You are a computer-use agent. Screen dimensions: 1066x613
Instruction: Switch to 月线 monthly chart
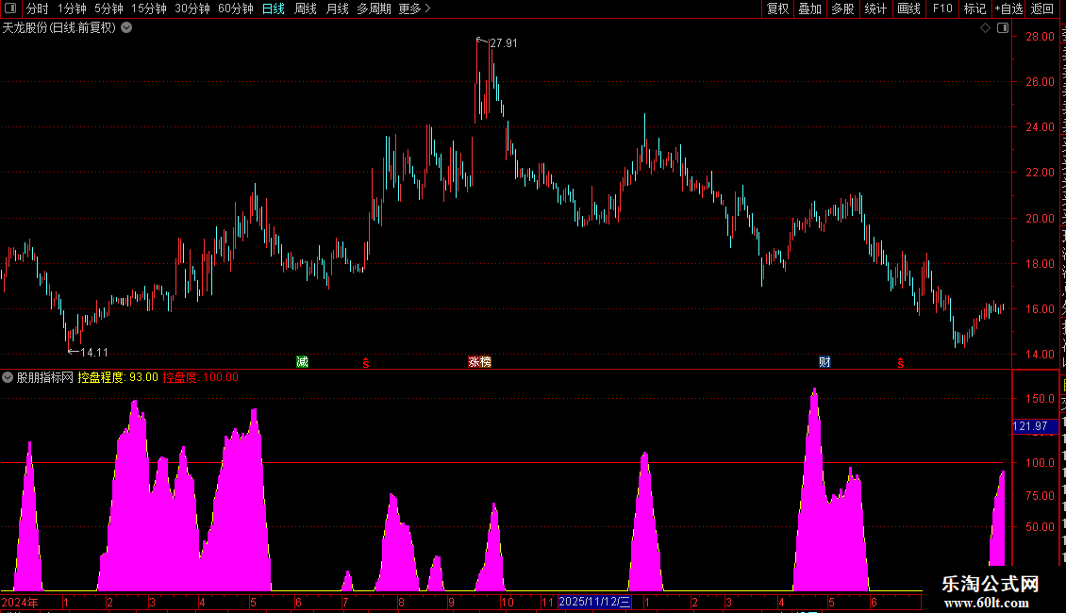(337, 8)
